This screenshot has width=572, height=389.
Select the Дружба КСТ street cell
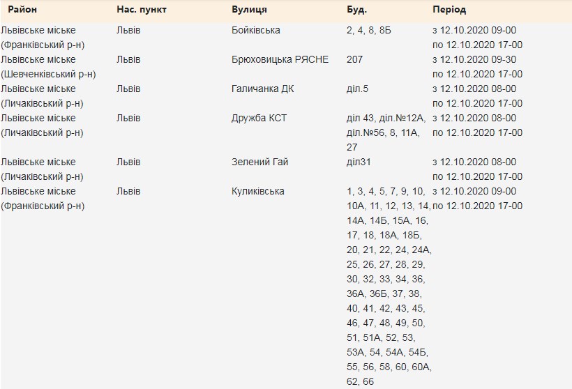[x=259, y=118]
